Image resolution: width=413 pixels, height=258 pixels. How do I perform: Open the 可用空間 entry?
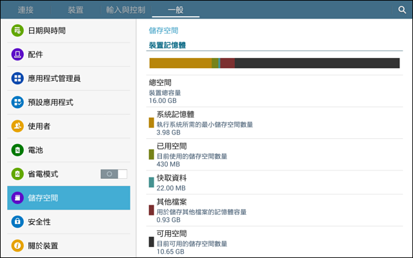[x=275, y=242]
